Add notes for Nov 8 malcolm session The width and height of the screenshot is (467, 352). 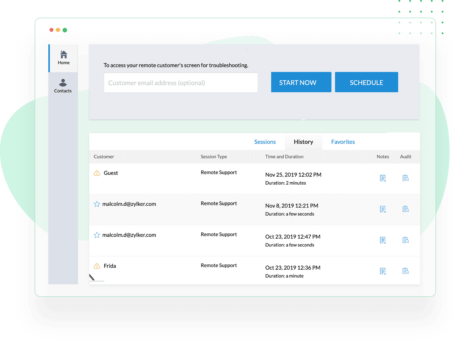(383, 209)
